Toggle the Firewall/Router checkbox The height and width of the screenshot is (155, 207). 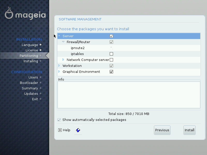click(111, 42)
